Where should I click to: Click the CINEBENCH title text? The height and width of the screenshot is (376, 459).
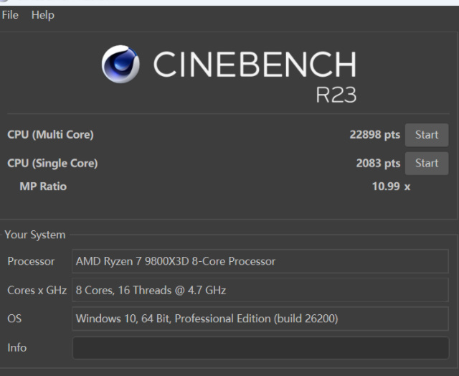coord(255,64)
